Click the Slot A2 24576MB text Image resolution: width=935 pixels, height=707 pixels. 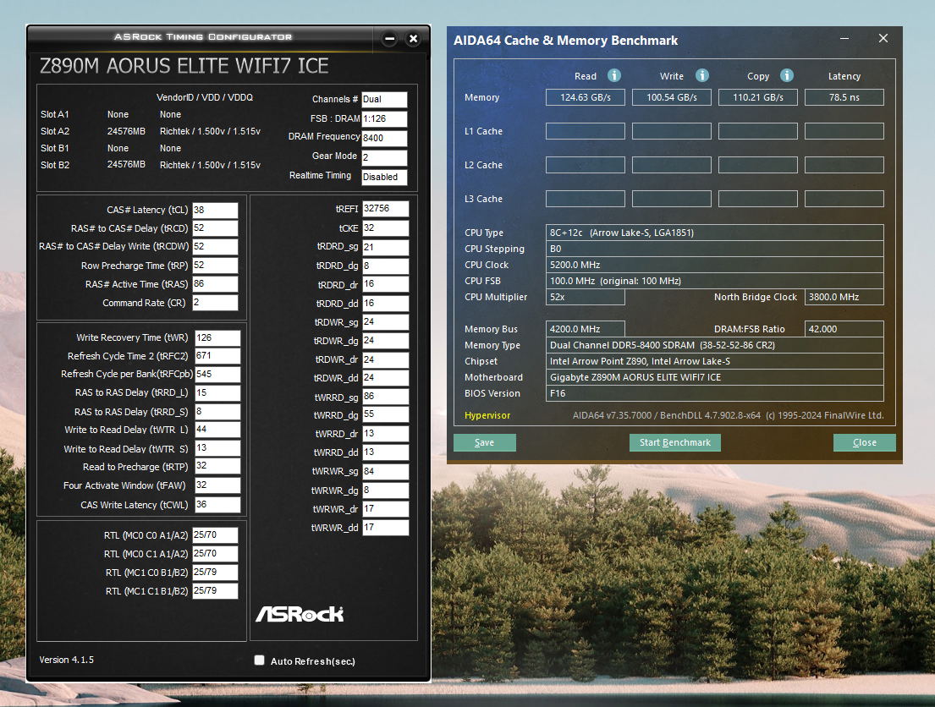126,131
